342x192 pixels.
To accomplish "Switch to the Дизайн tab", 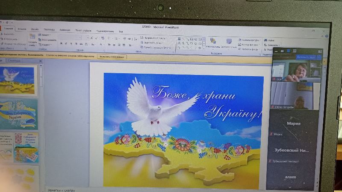I will click(35, 29).
